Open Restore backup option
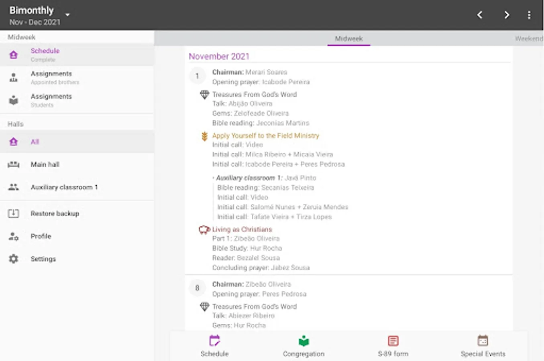This screenshot has width=544, height=361. (x=77, y=213)
